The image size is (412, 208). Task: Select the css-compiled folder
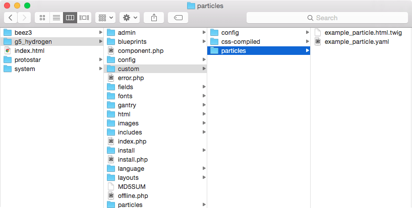(x=259, y=41)
